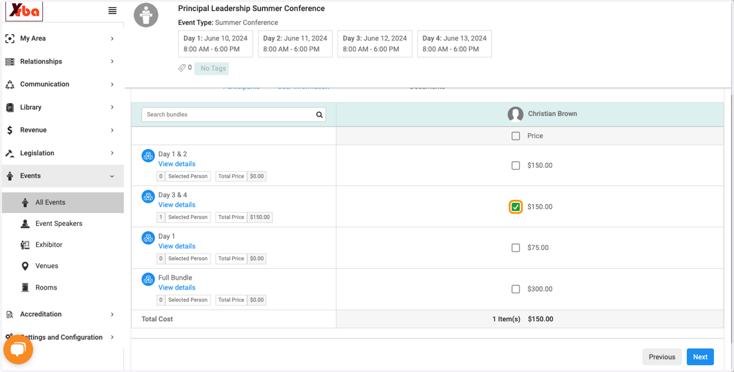Click Christian Brown's avatar icon
The image size is (734, 372).
click(516, 114)
